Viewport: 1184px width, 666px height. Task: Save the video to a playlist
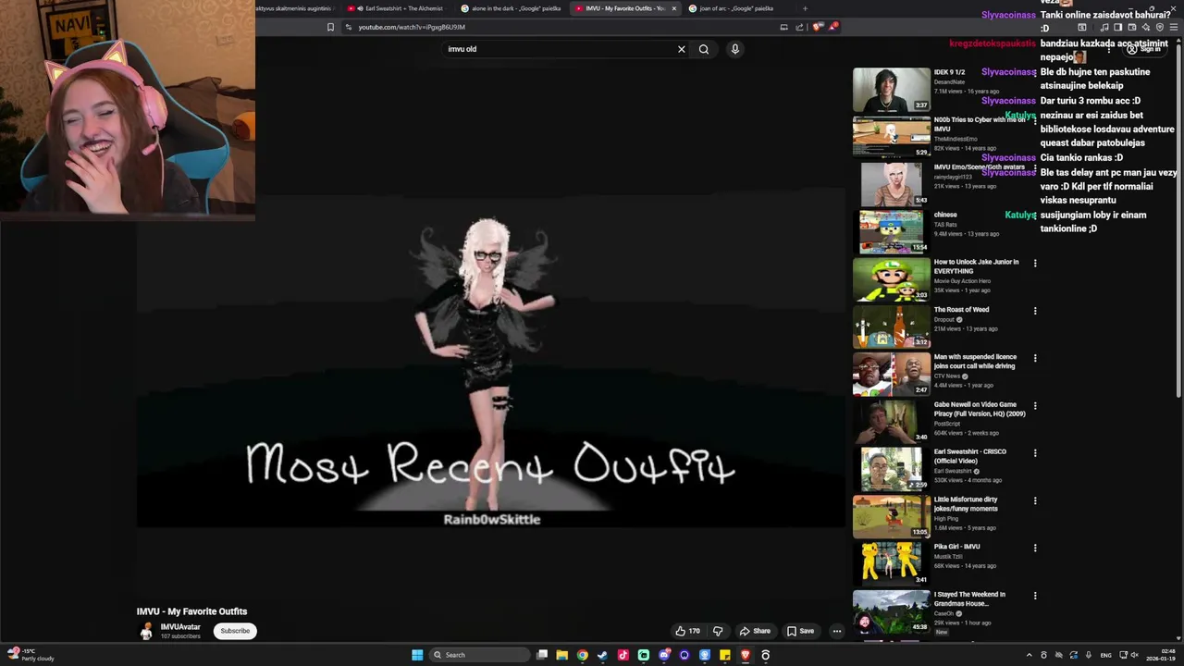pyautogui.click(x=800, y=631)
